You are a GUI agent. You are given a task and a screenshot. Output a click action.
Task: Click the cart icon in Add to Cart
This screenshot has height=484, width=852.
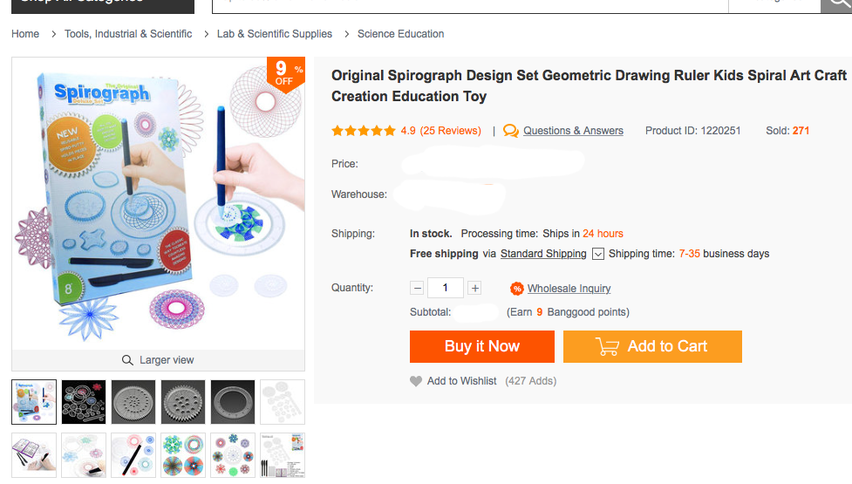(x=608, y=346)
